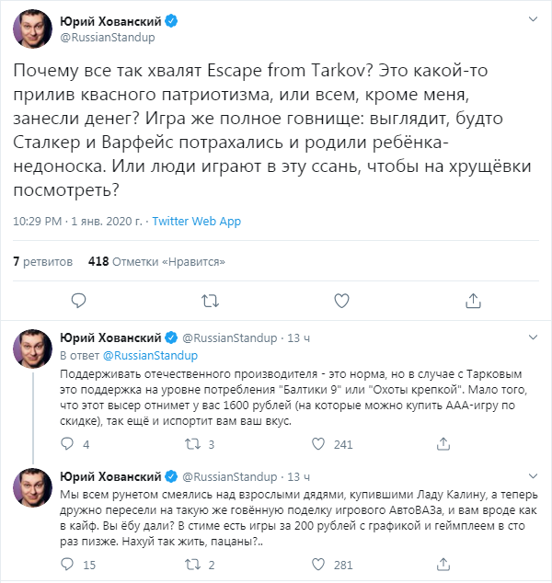Like the reply with 241 likes

coord(321,445)
